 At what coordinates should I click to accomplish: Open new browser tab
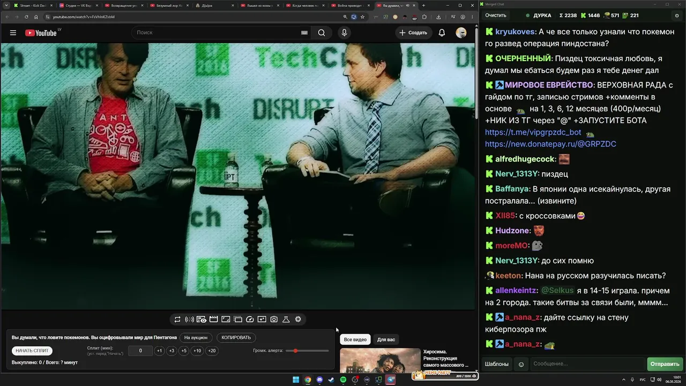point(423,5)
